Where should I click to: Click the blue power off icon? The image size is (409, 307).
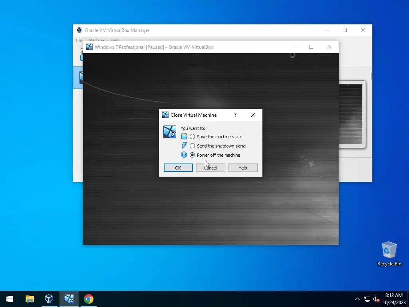click(x=184, y=155)
